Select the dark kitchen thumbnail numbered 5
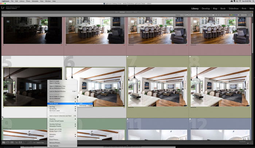Viewport: 255px width, 148px height. click(x=32, y=87)
